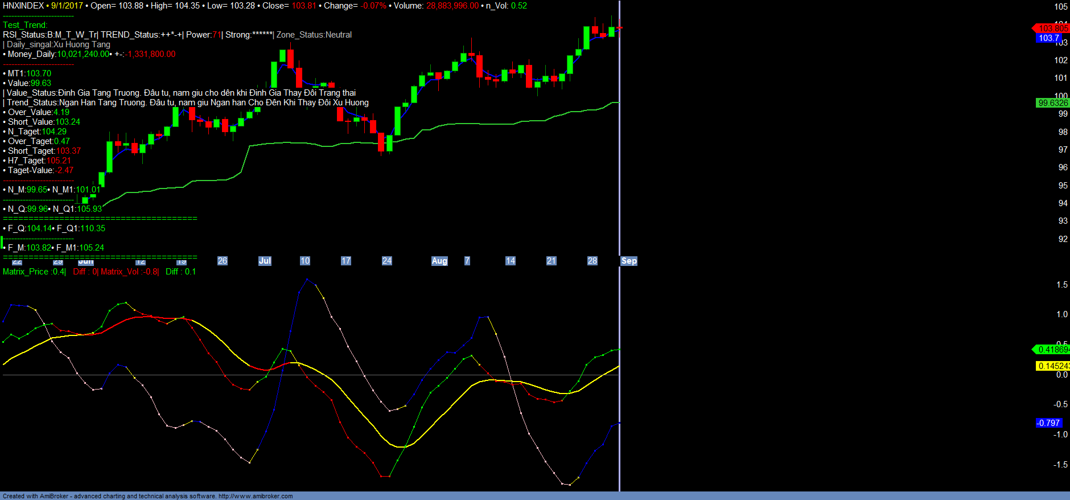Select the yellow 0.14524 indicator value tag
This screenshot has height=500, width=1070.
(x=1052, y=366)
